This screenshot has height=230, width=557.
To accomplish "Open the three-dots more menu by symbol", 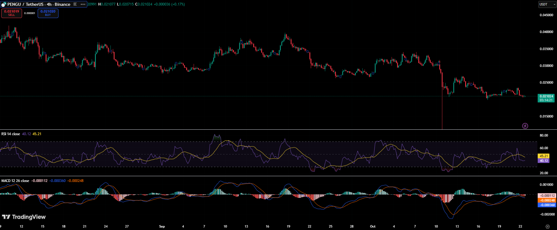I will tap(83, 4).
